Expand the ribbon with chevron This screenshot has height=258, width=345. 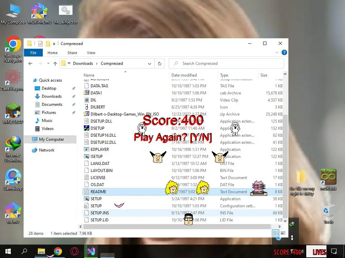coord(277,52)
